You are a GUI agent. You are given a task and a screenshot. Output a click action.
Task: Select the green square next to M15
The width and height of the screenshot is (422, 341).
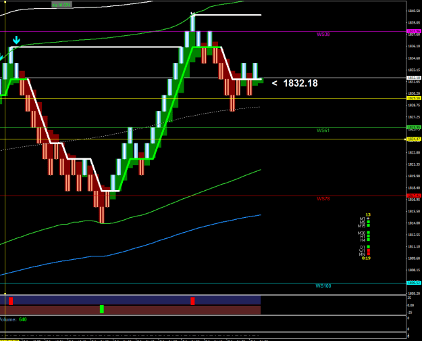click(x=369, y=225)
